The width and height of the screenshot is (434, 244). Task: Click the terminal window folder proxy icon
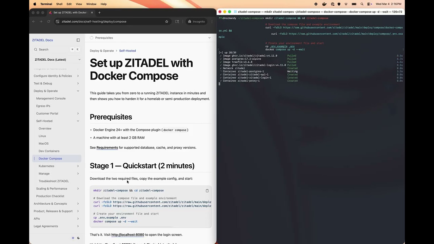(235, 12)
